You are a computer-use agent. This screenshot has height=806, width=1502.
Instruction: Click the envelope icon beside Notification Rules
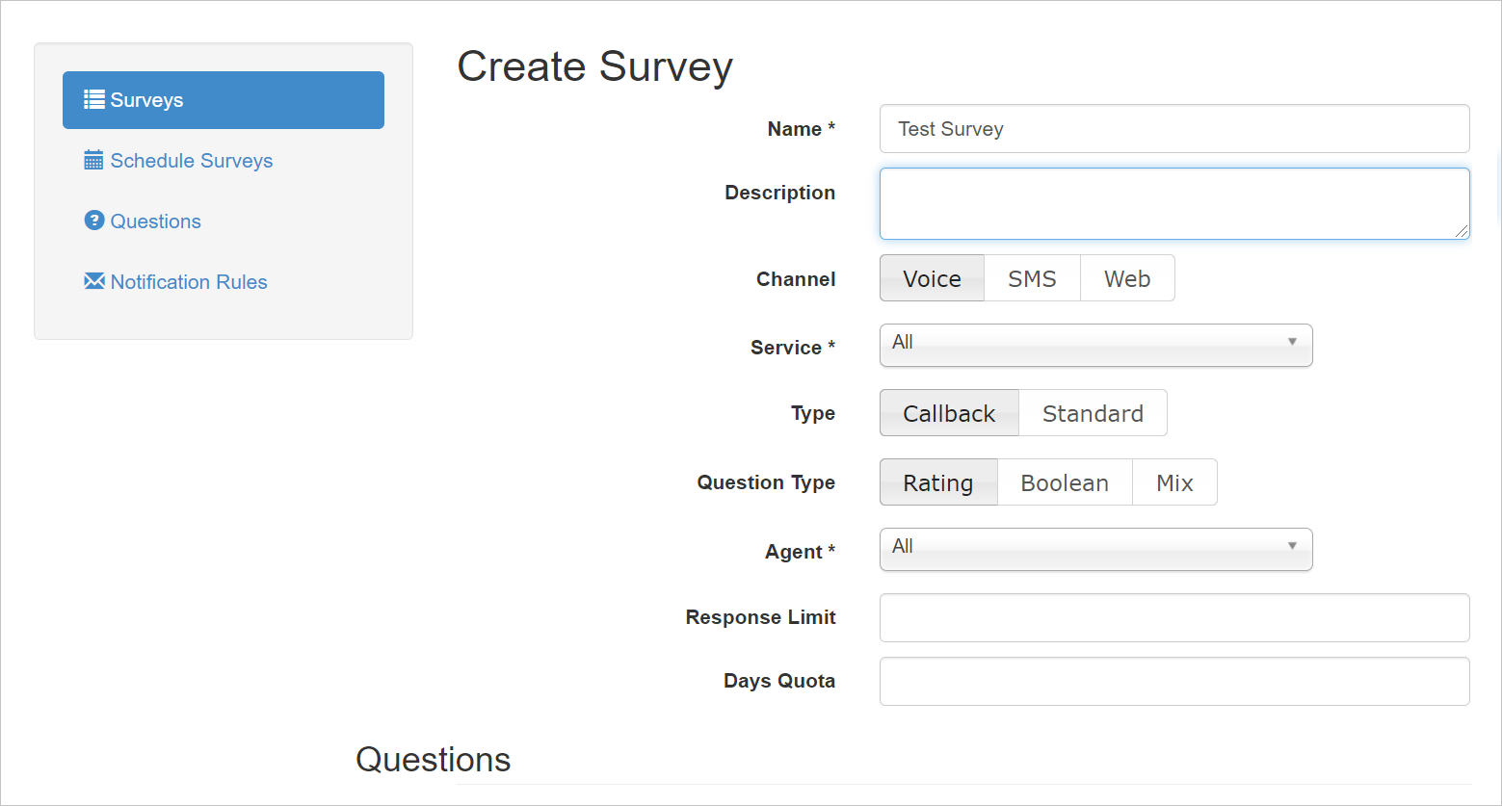coord(93,281)
